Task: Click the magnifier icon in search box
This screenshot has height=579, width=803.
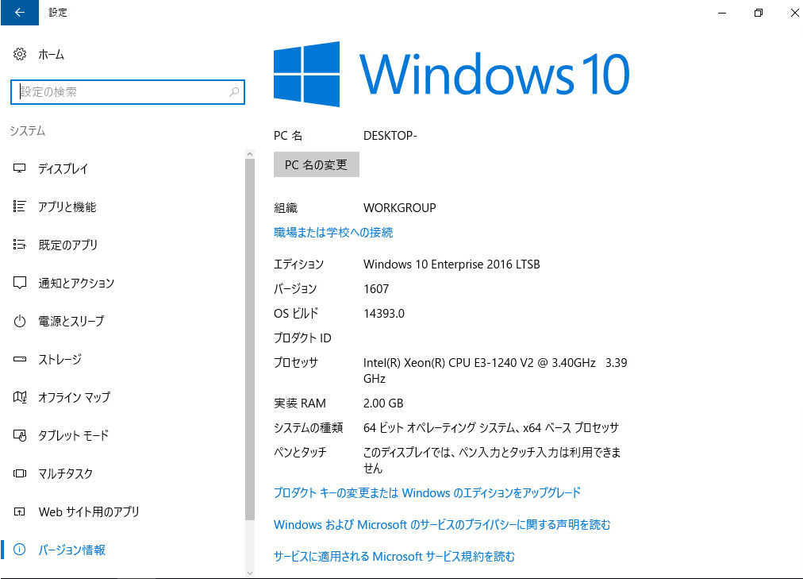Action: 234,92
